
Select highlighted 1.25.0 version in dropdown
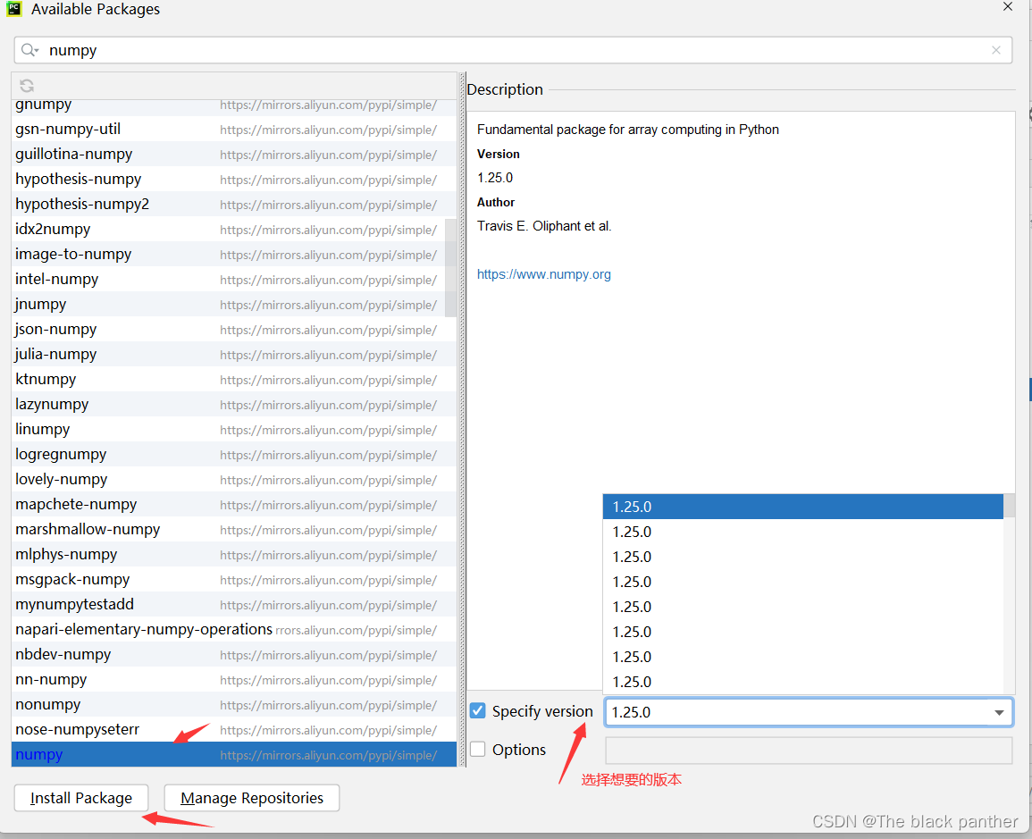[x=803, y=507]
